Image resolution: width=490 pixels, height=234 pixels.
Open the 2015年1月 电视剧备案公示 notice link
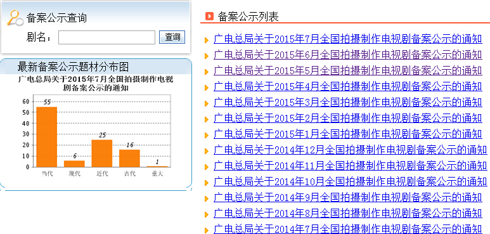pyautogui.click(x=348, y=134)
